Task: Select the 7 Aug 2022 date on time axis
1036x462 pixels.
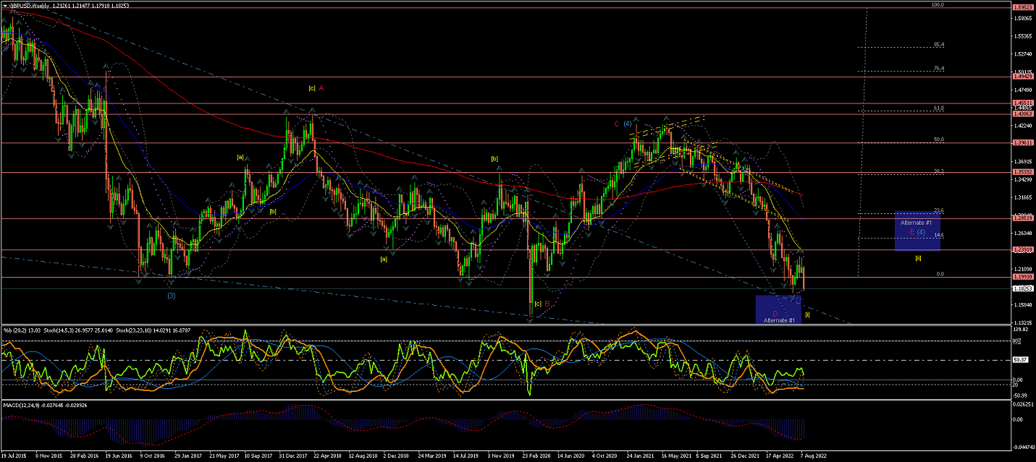Action: click(812, 457)
